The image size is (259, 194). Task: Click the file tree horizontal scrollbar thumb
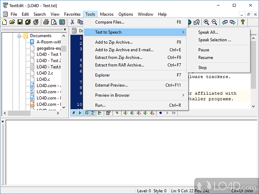pyautogui.click(x=19, y=113)
